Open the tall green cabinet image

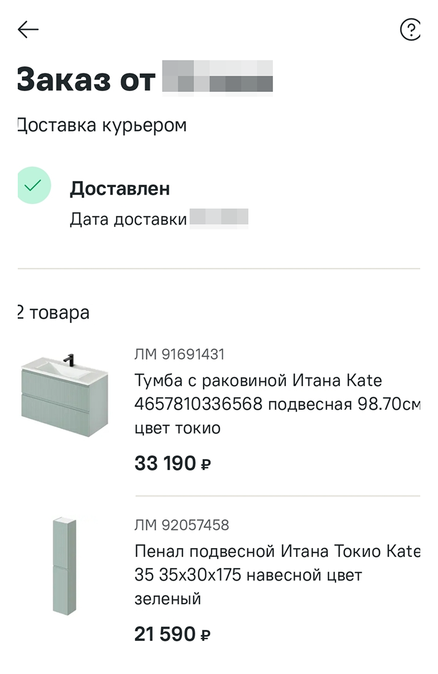[64, 565]
